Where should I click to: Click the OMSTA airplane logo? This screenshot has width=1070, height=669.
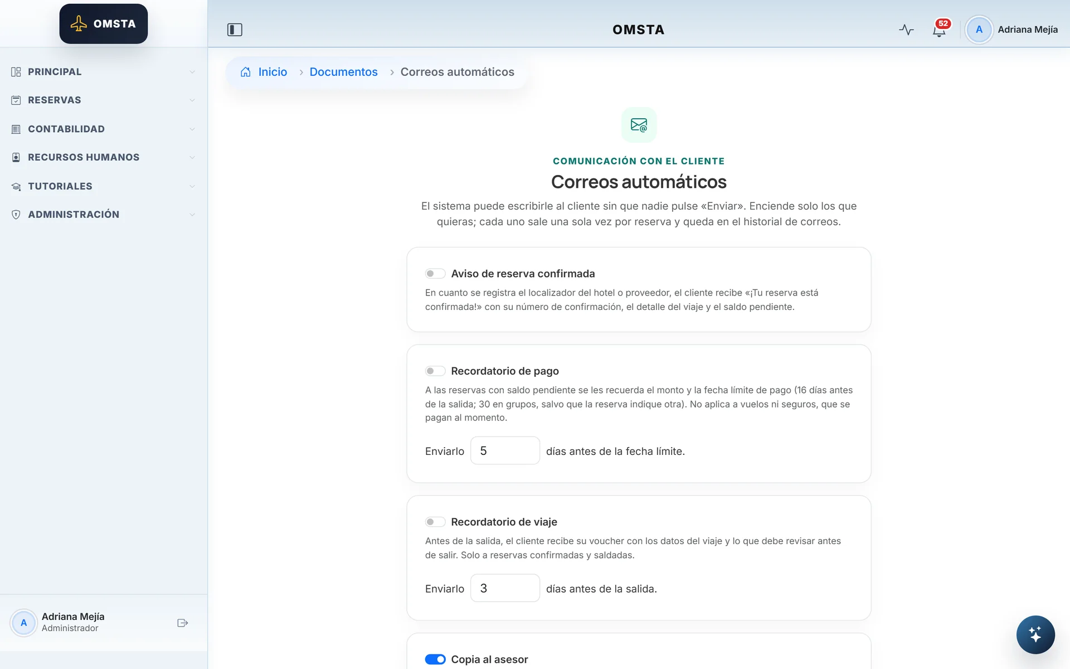[104, 24]
